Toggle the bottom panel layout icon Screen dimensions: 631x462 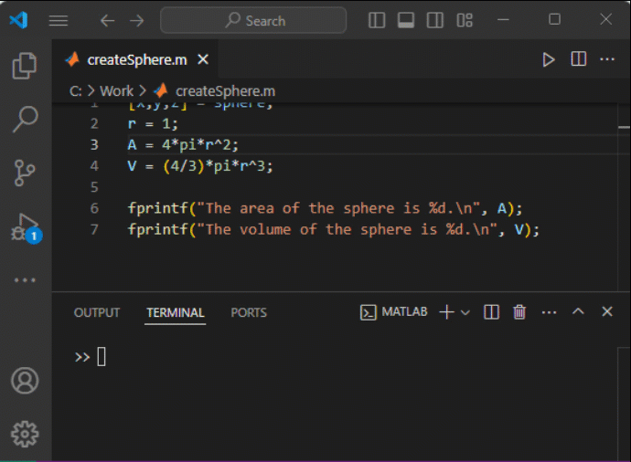[x=406, y=20]
